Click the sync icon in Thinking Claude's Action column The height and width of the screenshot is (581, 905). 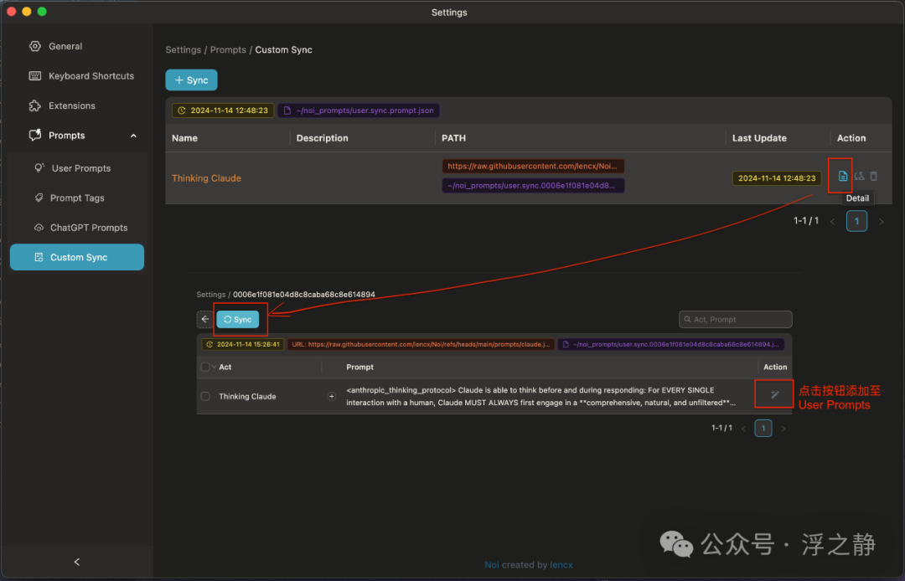pyautogui.click(x=859, y=176)
